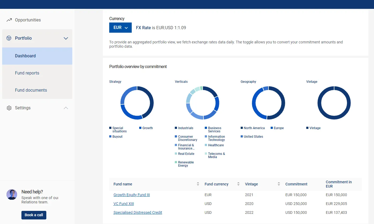This screenshot has width=374, height=224.
Task: Open the EUR currency dropdown
Action: (x=120, y=27)
